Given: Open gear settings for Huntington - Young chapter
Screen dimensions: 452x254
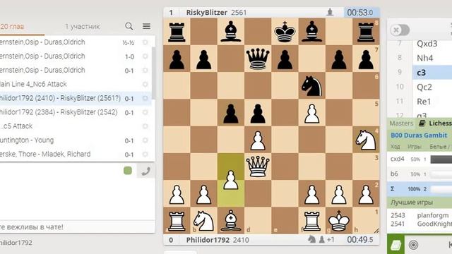Looking at the screenshot, I should tap(145, 140).
